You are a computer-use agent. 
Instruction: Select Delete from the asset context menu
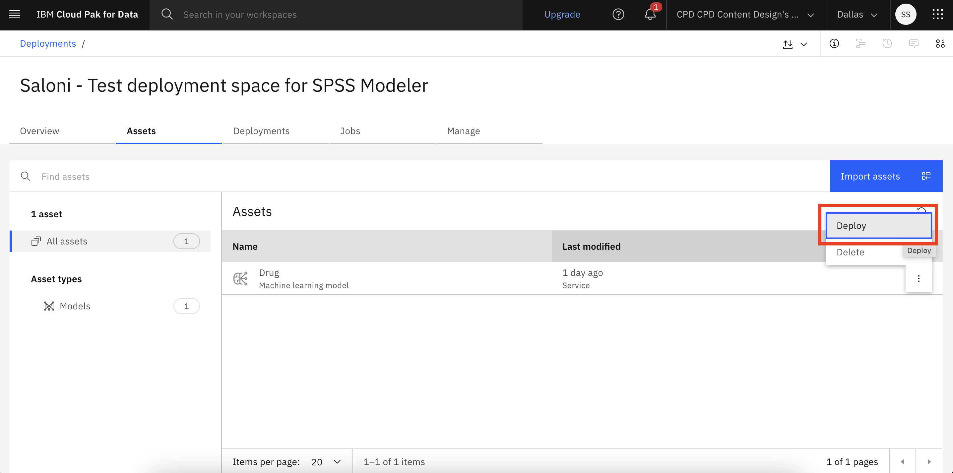click(x=850, y=252)
